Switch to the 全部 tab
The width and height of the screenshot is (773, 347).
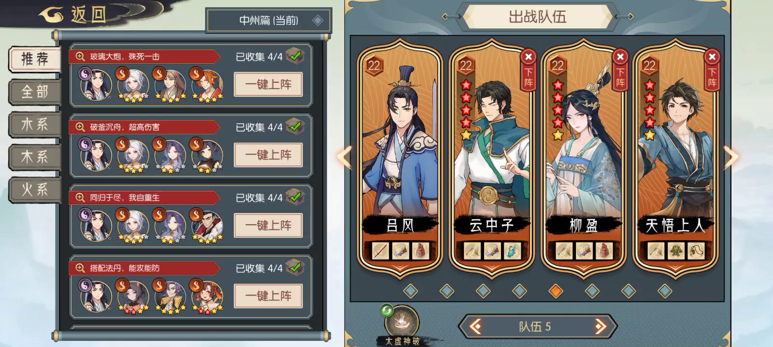pos(35,92)
